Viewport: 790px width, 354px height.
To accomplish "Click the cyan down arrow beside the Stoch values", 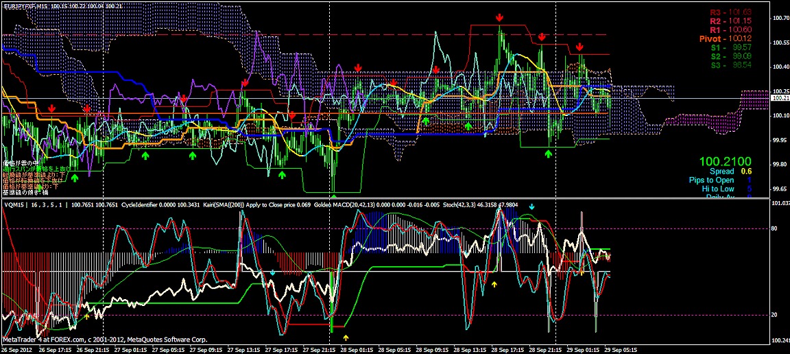I will coord(531,206).
